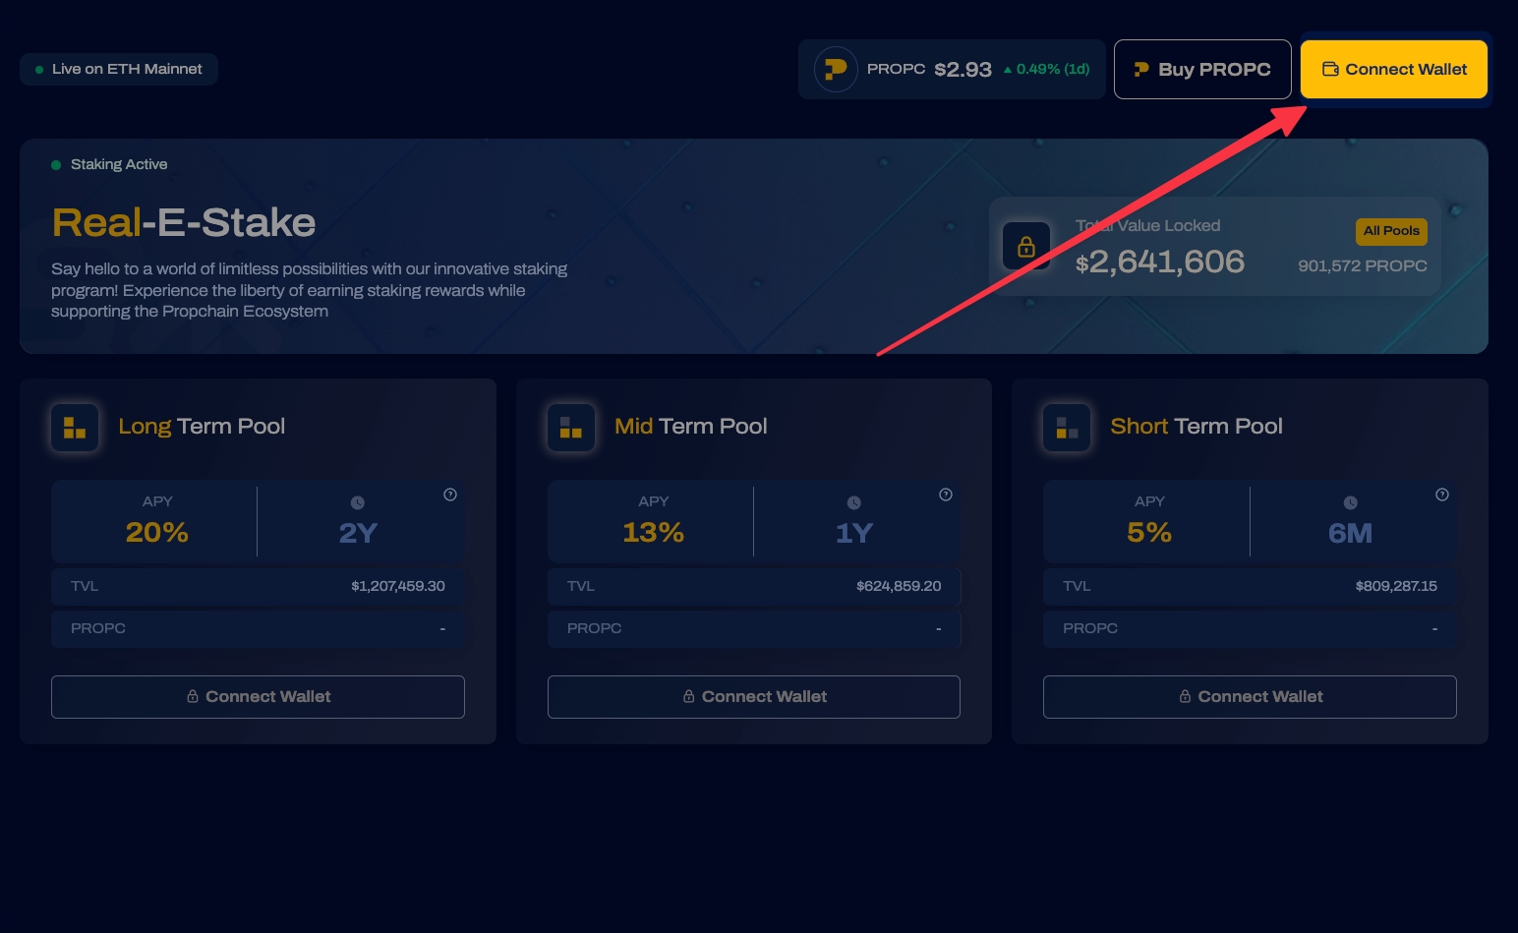Open the Mid Term Pool help icon
Image resolution: width=1518 pixels, height=933 pixels.
click(x=946, y=495)
